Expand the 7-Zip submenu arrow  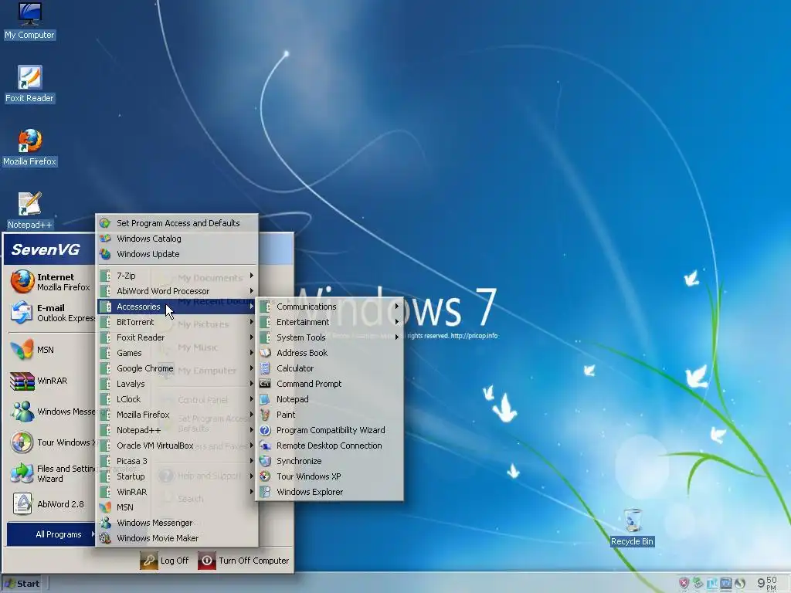pos(251,276)
